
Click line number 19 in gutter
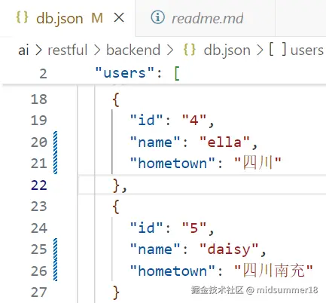(39, 121)
